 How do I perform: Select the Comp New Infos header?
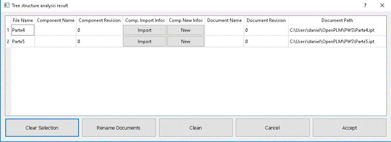tap(186, 20)
